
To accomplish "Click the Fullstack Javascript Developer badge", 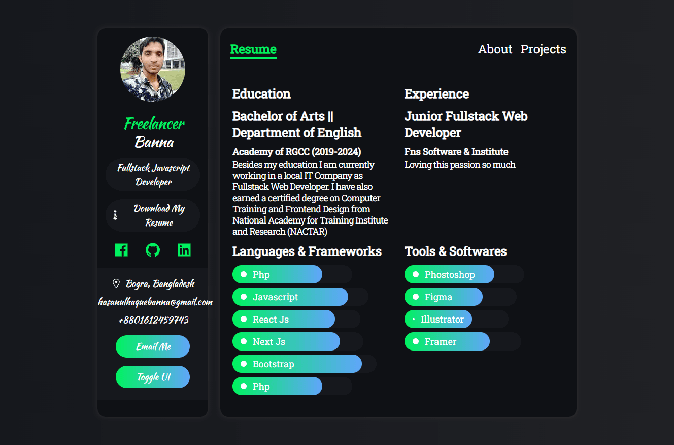I will pyautogui.click(x=153, y=175).
